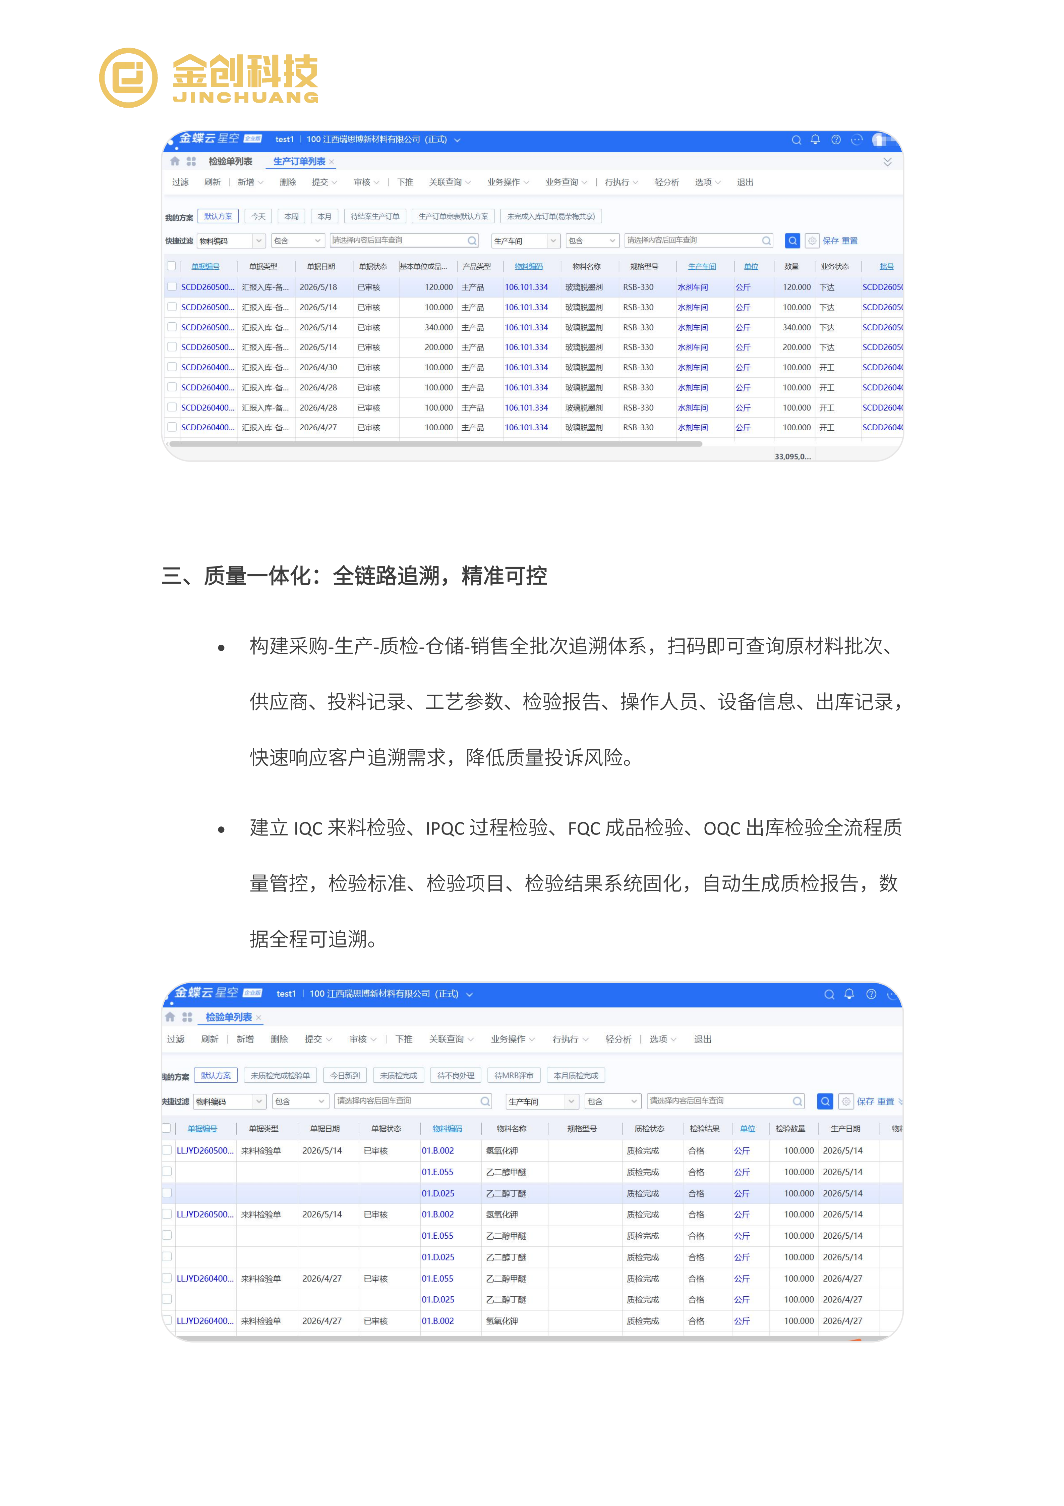Click magnifier inside second query box, inspection list window
This screenshot has height=1506, width=1064.
tap(797, 1101)
